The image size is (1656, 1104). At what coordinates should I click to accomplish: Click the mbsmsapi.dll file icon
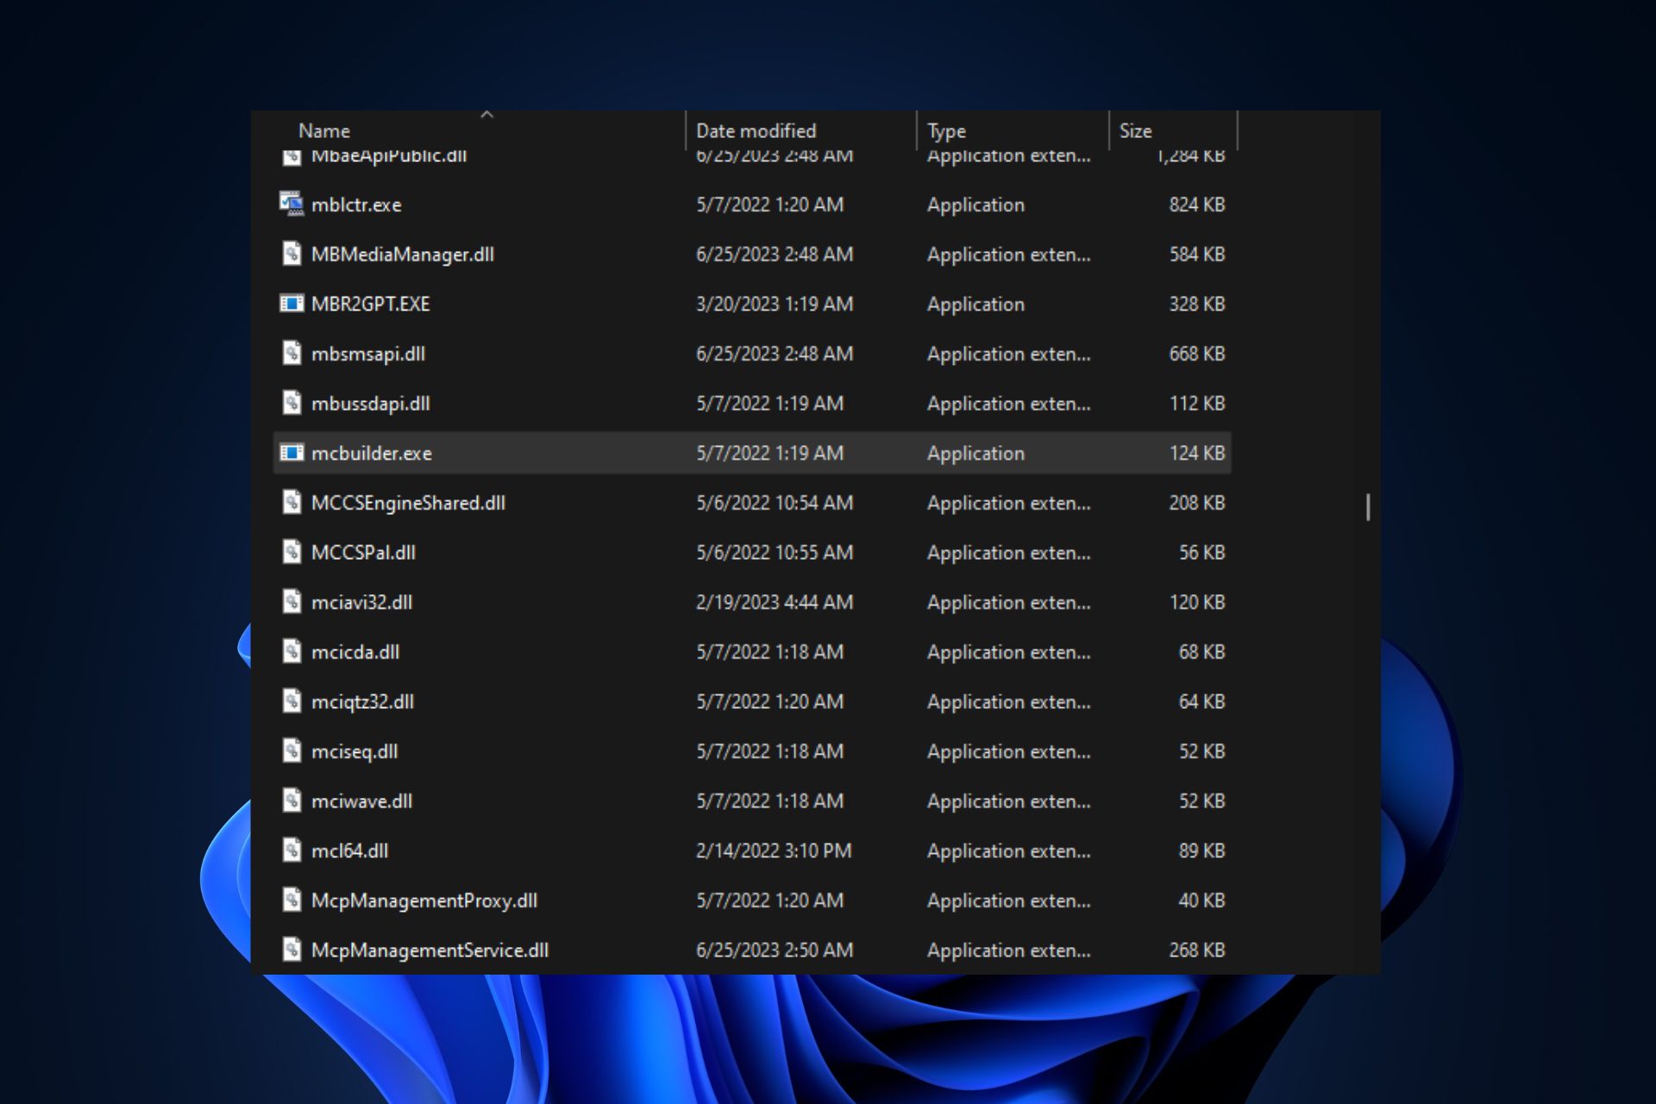tap(292, 354)
